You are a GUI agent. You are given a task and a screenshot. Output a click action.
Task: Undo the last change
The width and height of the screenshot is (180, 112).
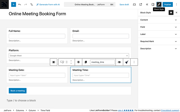click(19, 4)
